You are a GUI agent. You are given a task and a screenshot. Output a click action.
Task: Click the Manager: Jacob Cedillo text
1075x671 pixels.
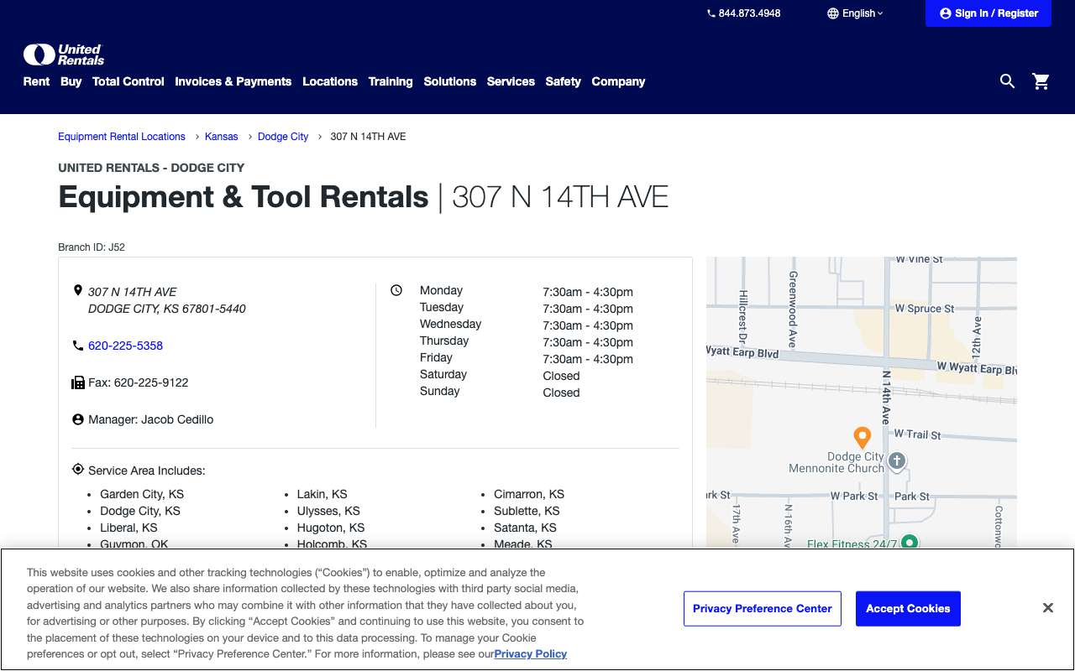point(150,419)
